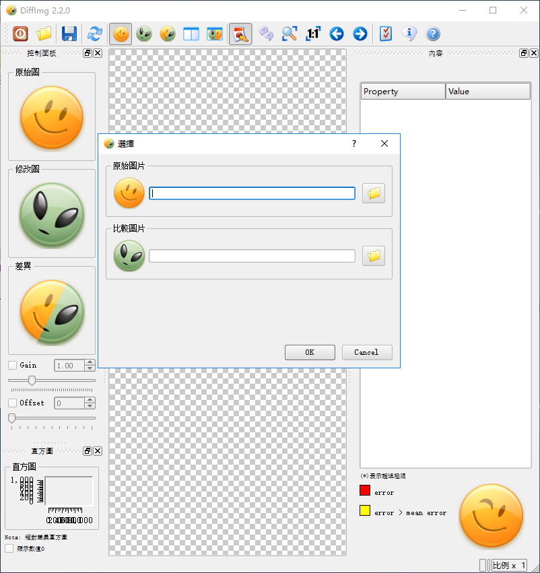Decrease Offset value with spinner down arrow
The image size is (540, 573).
click(x=90, y=406)
